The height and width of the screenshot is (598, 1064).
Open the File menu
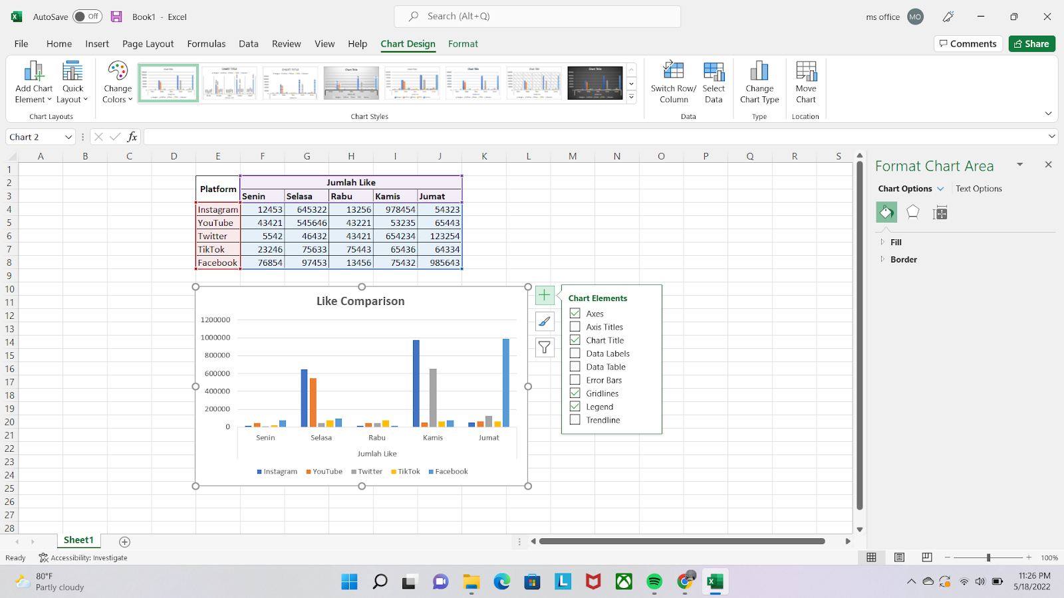[x=21, y=44]
